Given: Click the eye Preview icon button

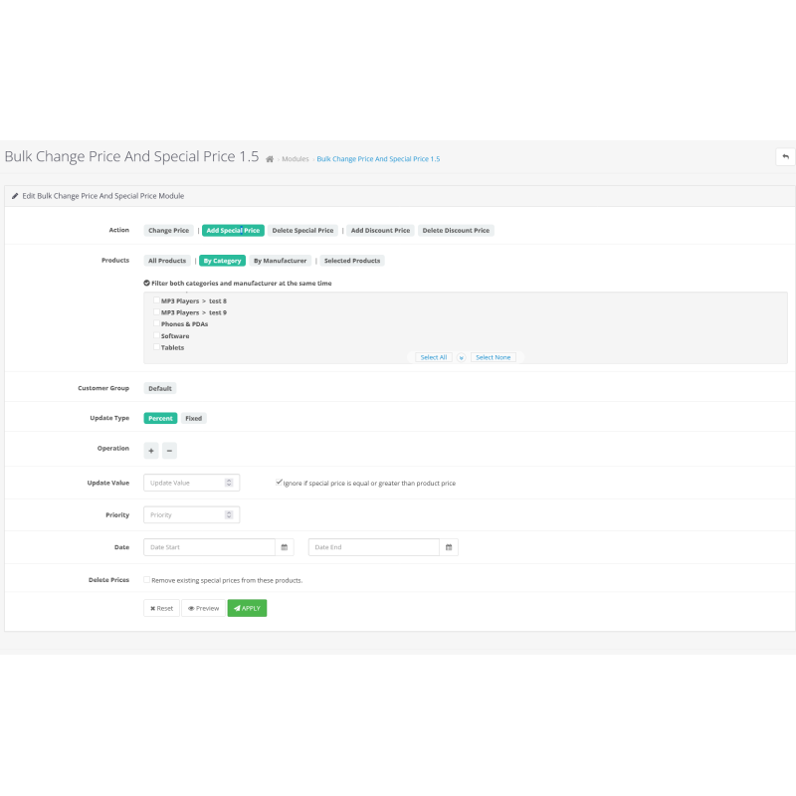Looking at the screenshot, I should (203, 608).
